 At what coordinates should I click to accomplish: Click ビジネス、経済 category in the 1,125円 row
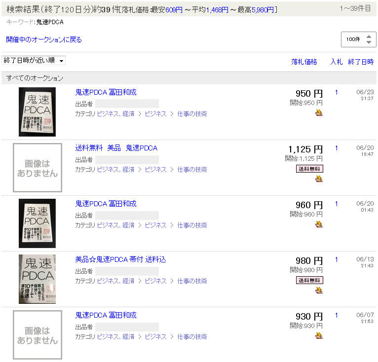(x=115, y=170)
